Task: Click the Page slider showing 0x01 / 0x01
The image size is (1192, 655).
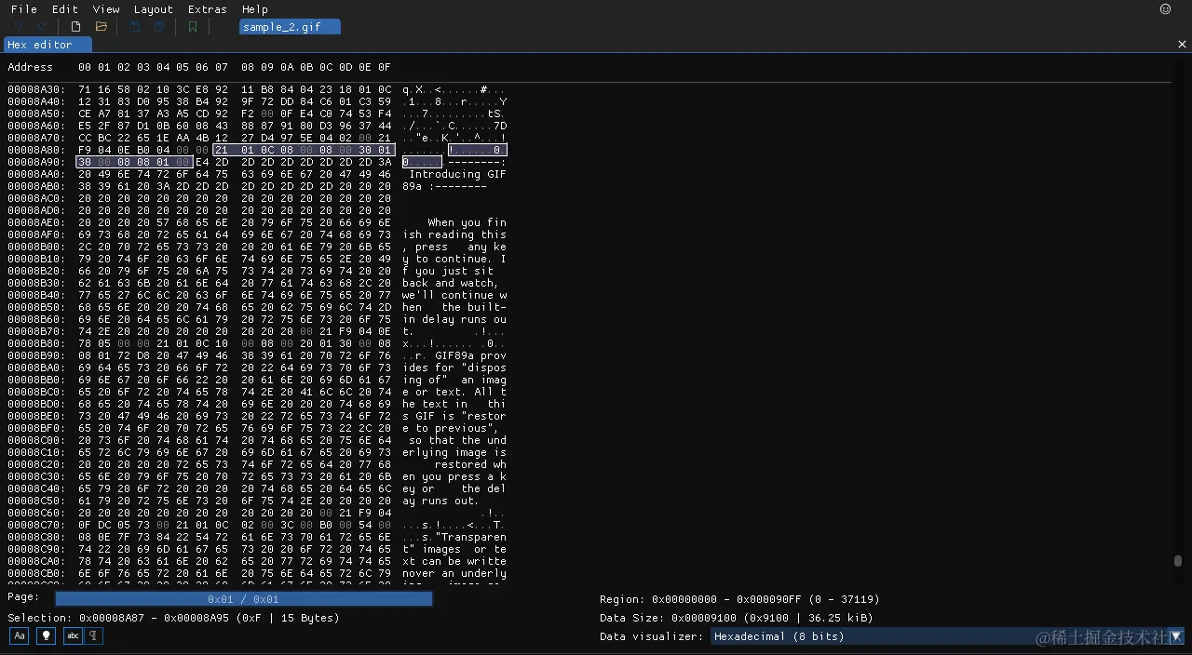Action: (243, 599)
